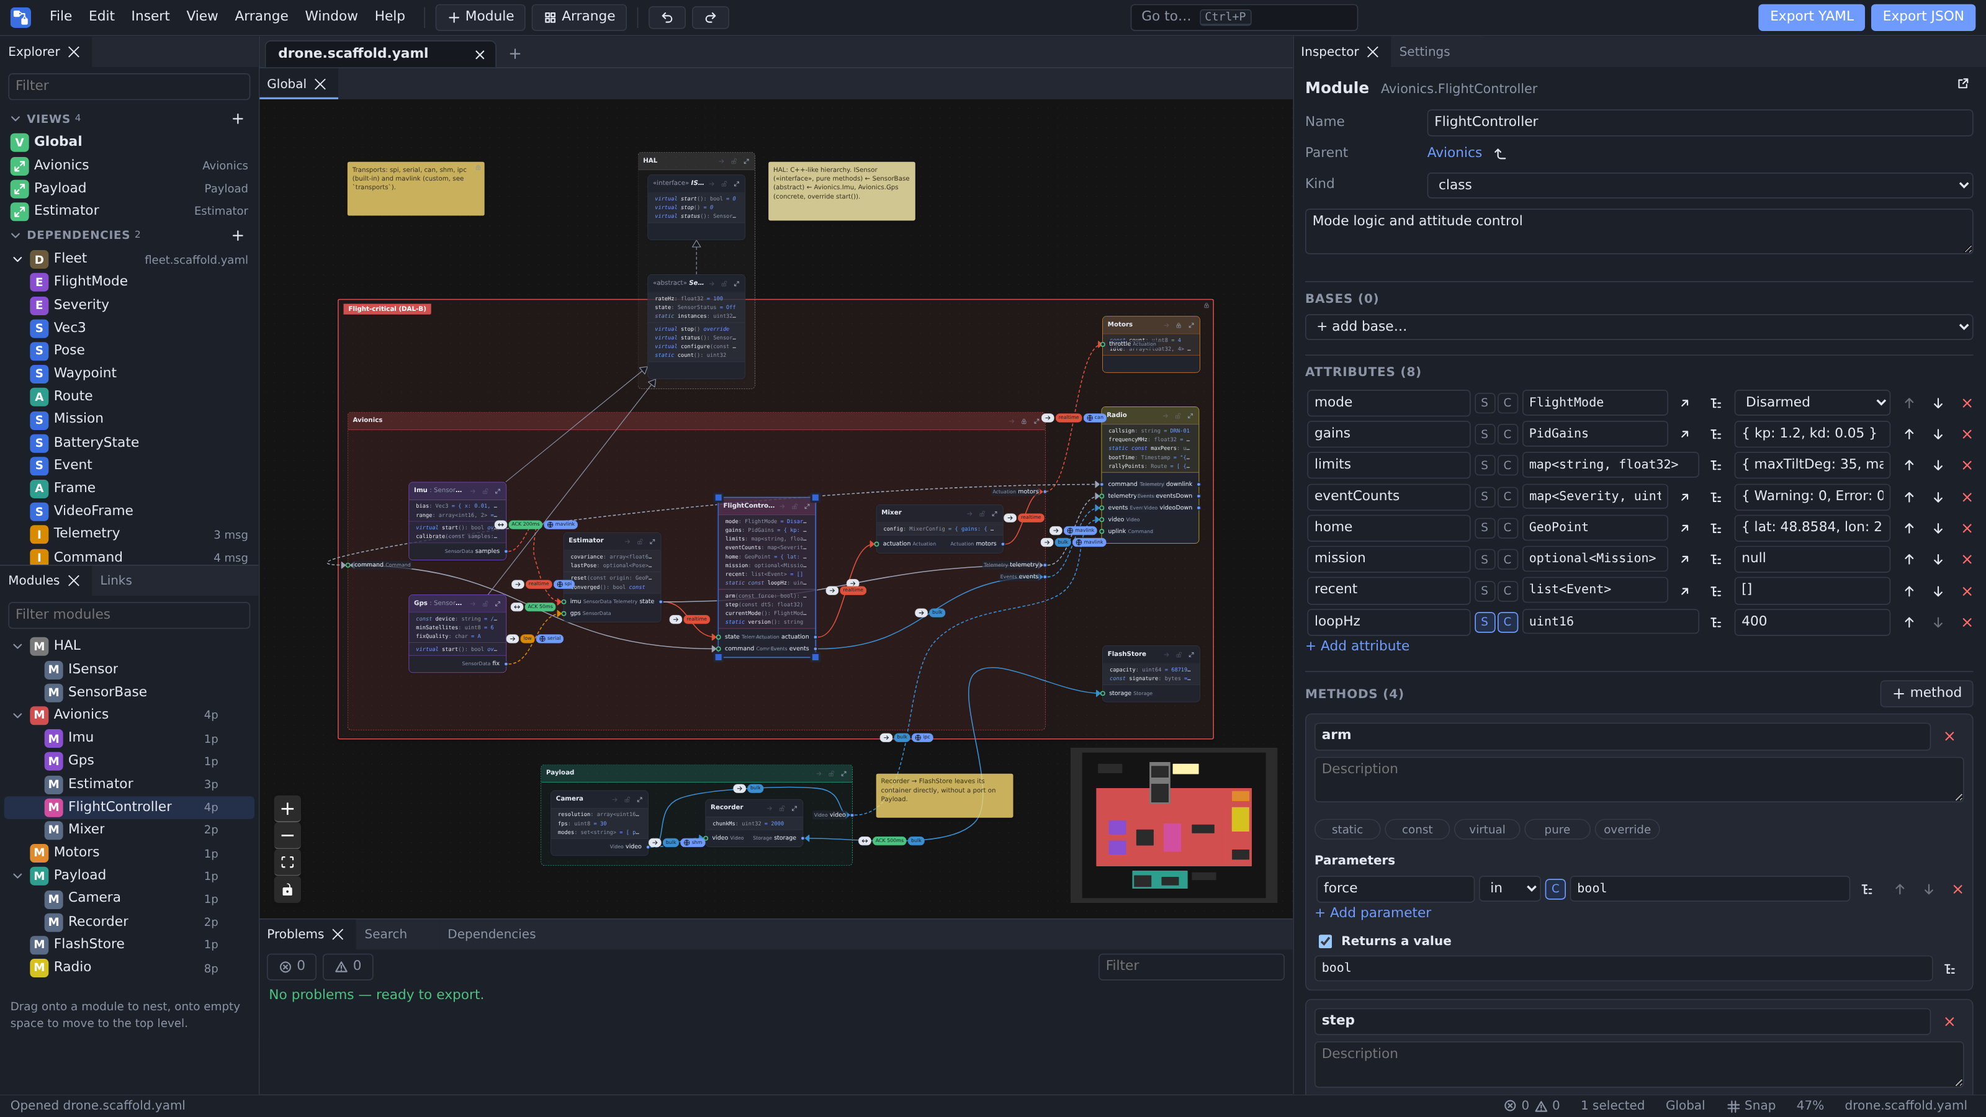Click the redo arrow in the toolbar
This screenshot has width=1986, height=1117.
[710, 17]
